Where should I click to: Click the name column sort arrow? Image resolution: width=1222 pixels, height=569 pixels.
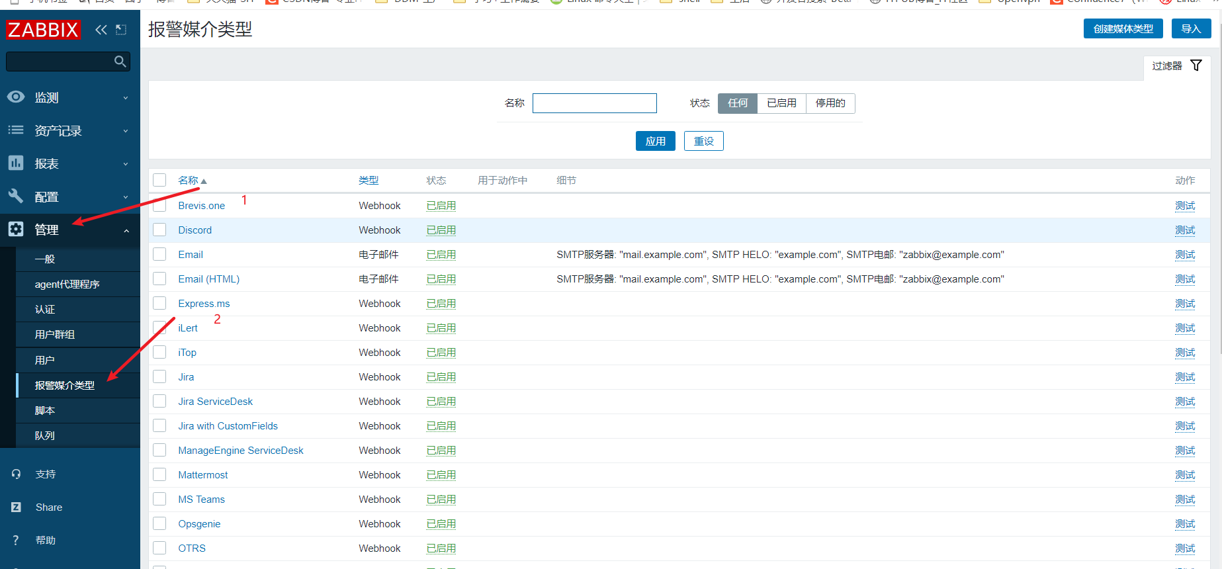(x=204, y=181)
